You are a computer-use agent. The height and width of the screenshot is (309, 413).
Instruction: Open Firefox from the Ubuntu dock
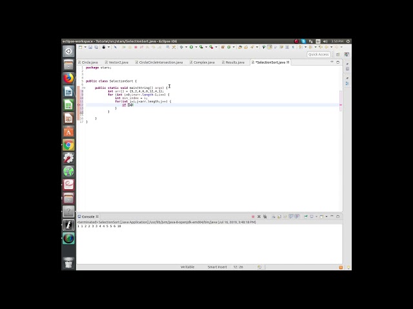pyautogui.click(x=68, y=78)
